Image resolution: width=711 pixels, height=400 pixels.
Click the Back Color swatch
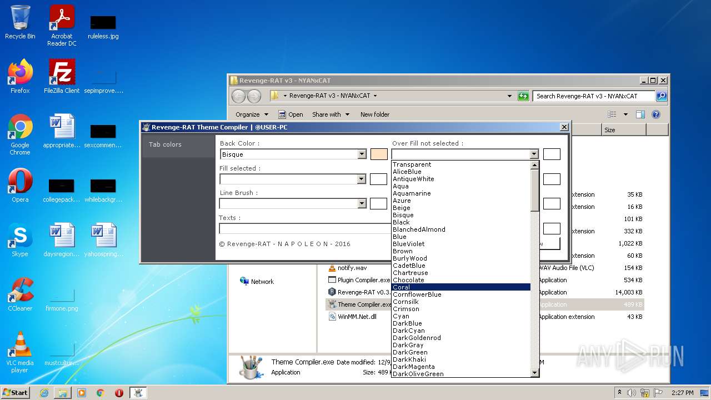[x=379, y=154]
